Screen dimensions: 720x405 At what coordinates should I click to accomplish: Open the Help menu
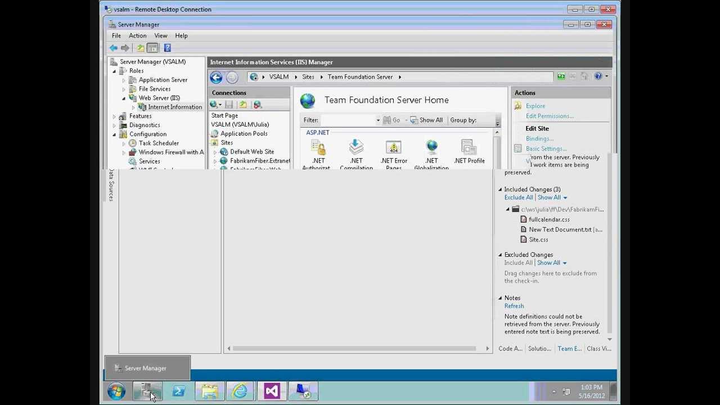(181, 35)
